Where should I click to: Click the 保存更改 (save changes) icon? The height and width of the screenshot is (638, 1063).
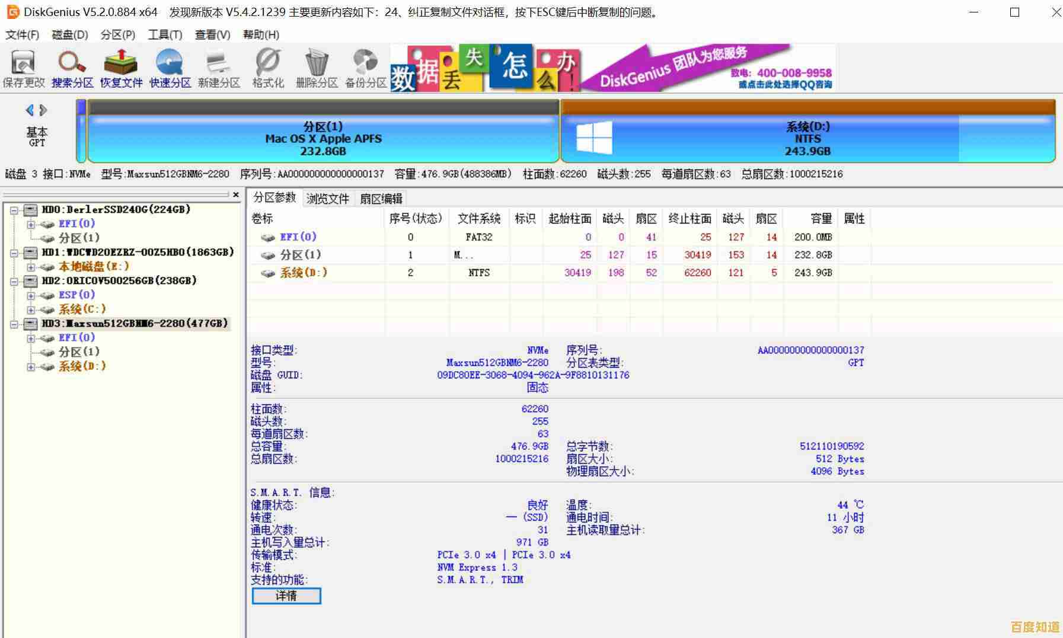(23, 67)
